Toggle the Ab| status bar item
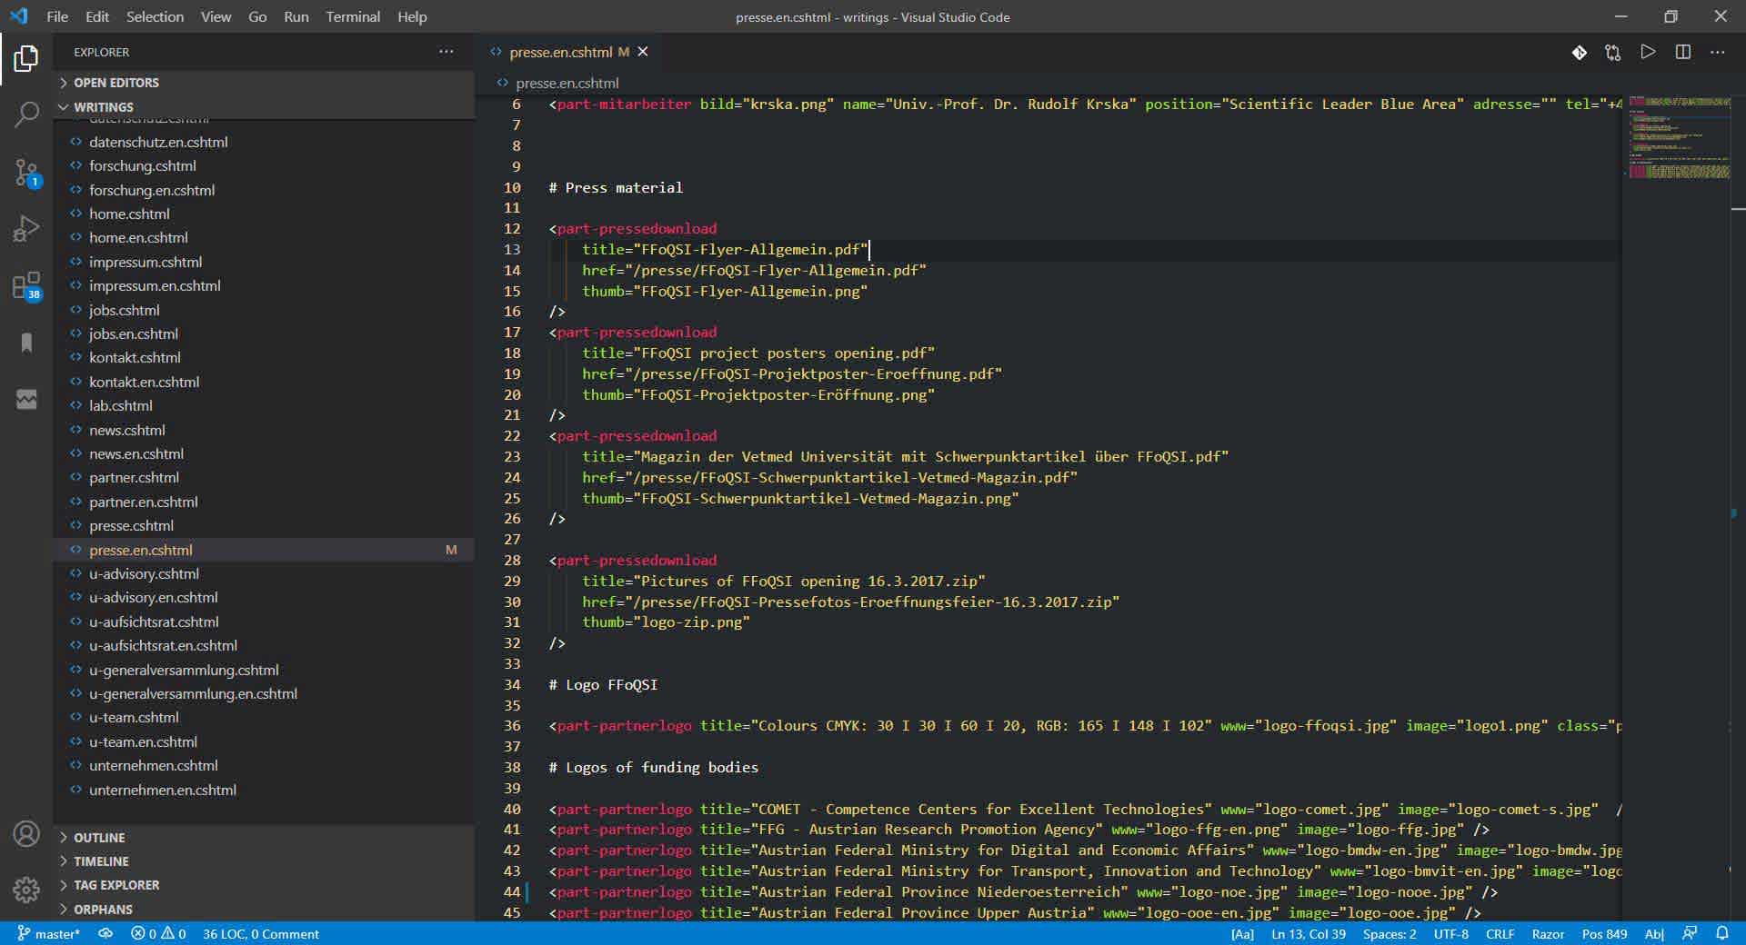Viewport: 1746px width, 945px height. click(x=1653, y=934)
